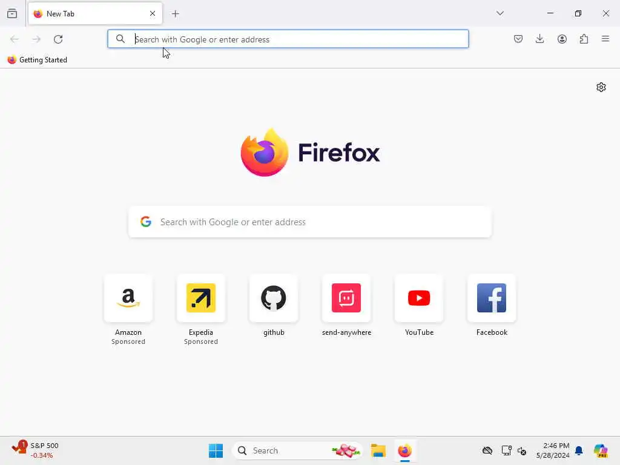Screen dimensions: 620x465
Task: Open notifications bell icon
Action: point(579,450)
